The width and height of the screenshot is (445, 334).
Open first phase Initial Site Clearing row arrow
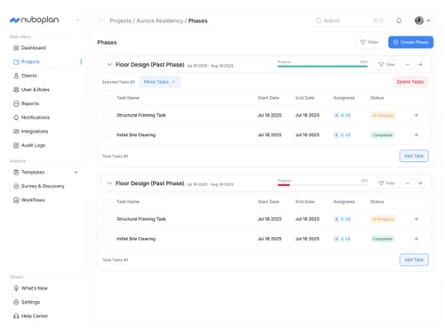coord(416,134)
